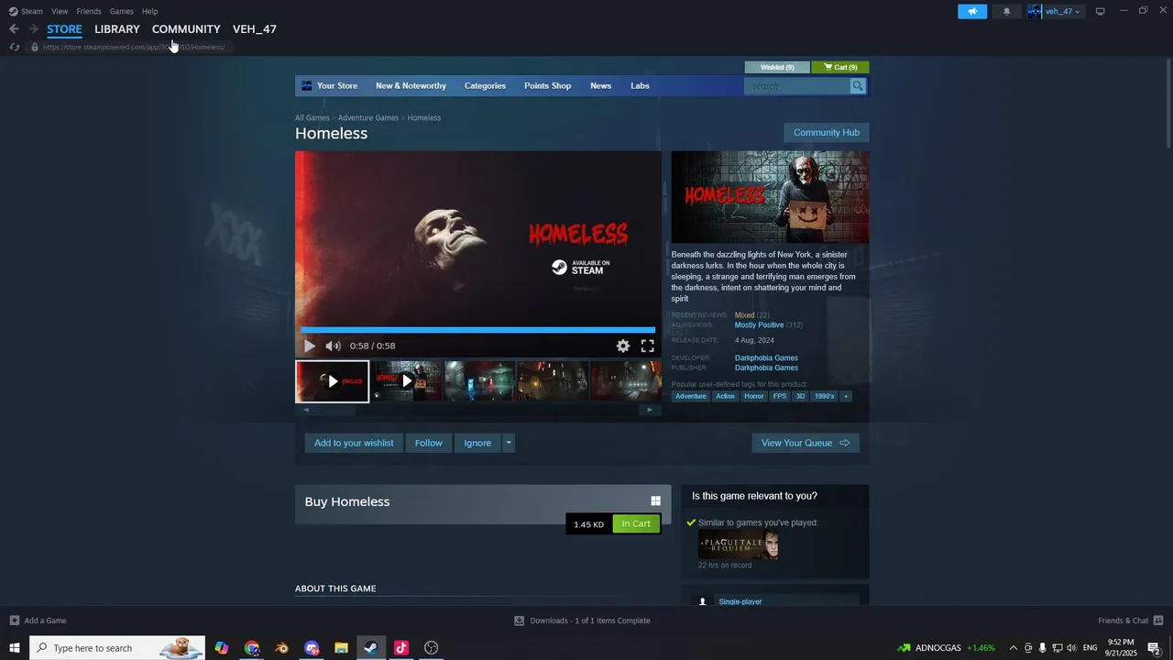Open Friends & Chat
Viewport: 1173px width, 660px height.
point(1131,621)
